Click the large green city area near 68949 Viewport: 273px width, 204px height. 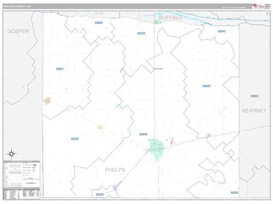point(156,149)
